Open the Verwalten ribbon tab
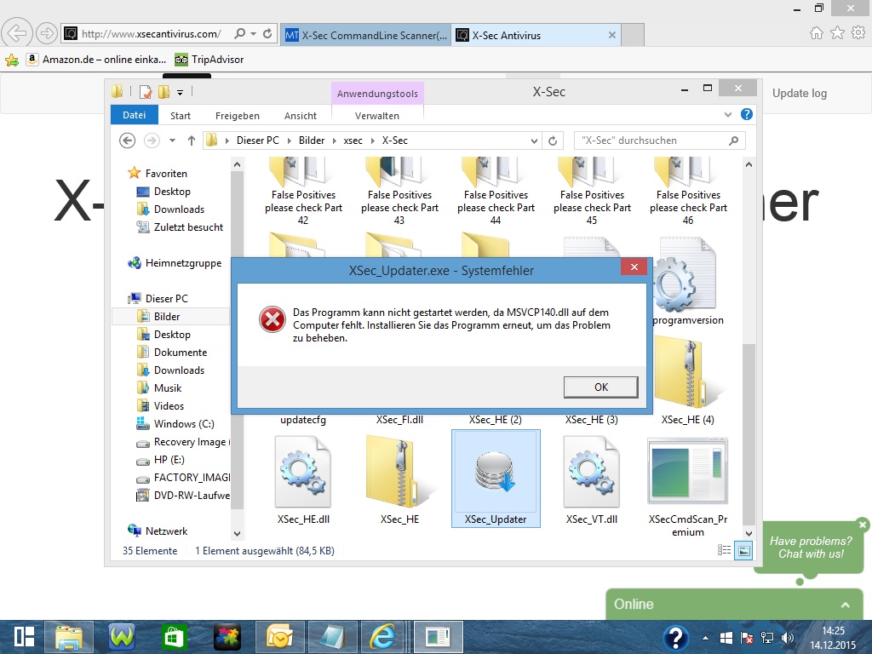Screen dimensions: 872x654 pyautogui.click(x=377, y=116)
